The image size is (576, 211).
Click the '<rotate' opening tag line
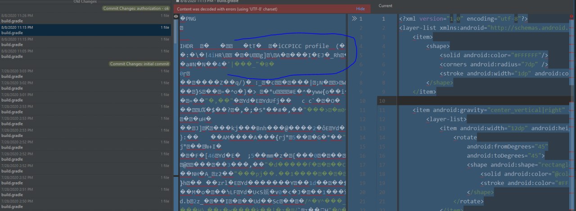point(465,137)
